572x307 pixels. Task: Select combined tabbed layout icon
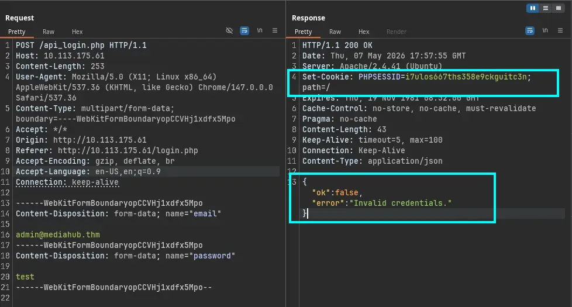[558, 8]
